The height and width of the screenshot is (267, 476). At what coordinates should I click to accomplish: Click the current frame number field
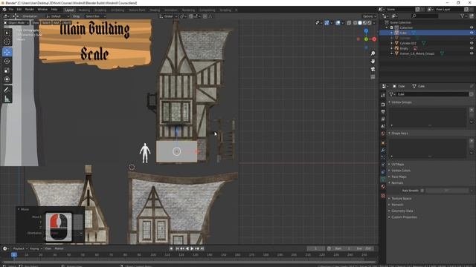[316, 248]
